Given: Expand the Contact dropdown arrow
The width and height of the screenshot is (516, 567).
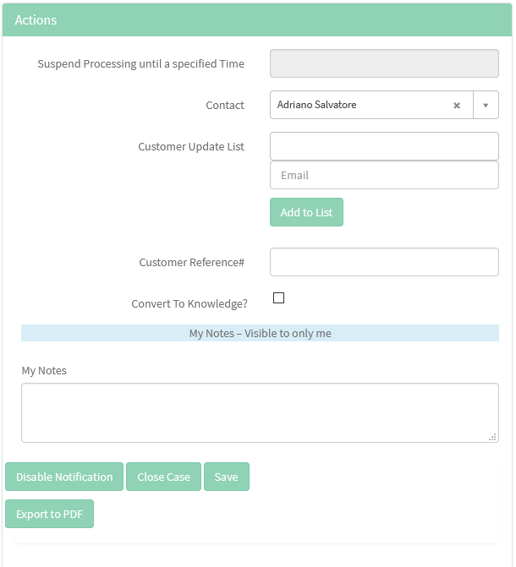Looking at the screenshot, I should pos(486,106).
